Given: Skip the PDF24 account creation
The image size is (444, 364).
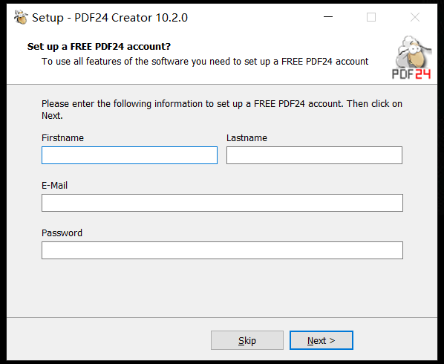Looking at the screenshot, I should (247, 340).
